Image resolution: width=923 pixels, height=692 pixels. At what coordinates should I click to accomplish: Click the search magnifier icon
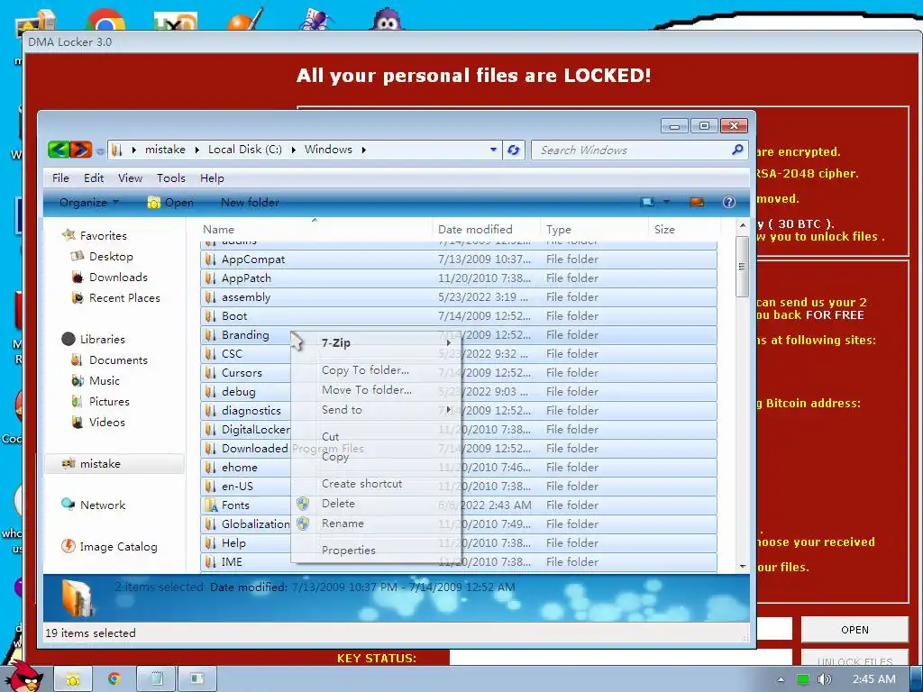tap(737, 150)
